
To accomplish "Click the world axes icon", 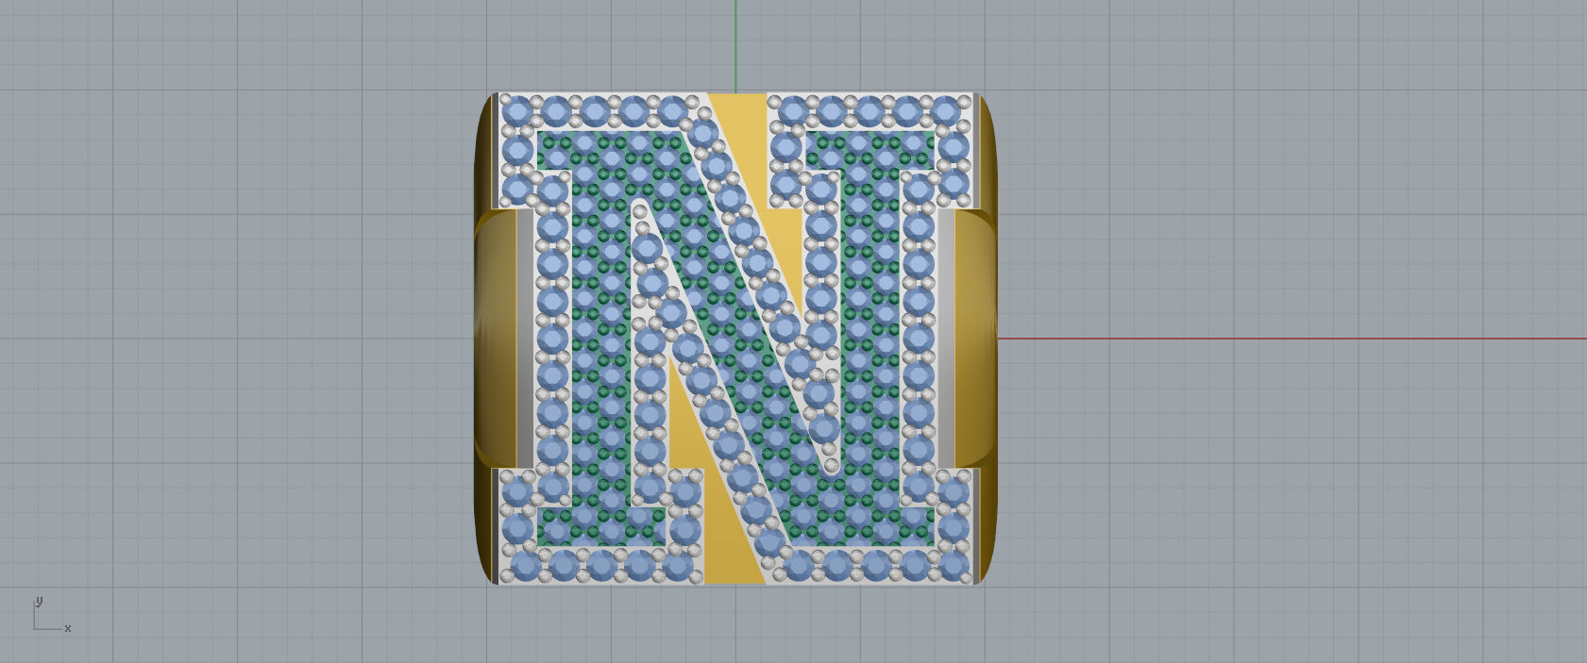I will coord(52,615).
